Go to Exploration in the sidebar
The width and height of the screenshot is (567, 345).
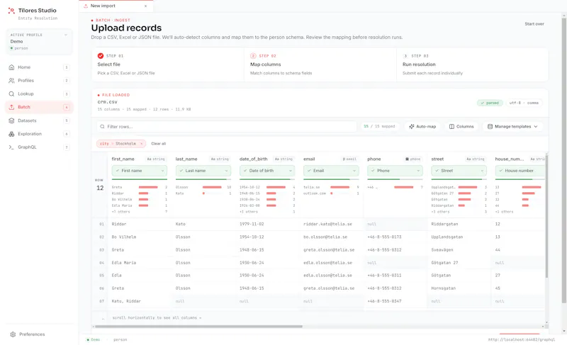(39, 134)
